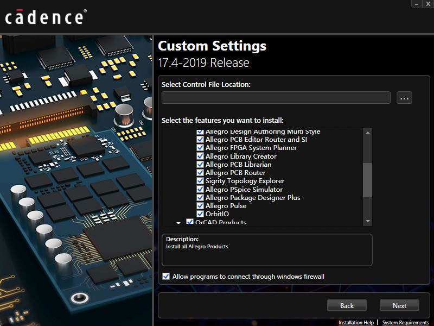Deselect Allegro Library Creator checkbox
This screenshot has height=326, width=434.
[x=200, y=156]
